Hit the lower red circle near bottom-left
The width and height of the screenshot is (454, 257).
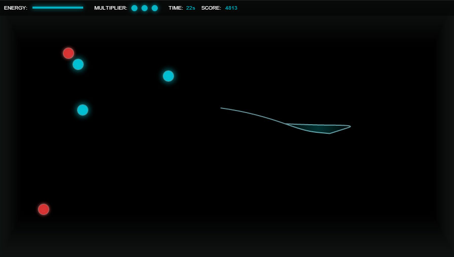pos(44,209)
